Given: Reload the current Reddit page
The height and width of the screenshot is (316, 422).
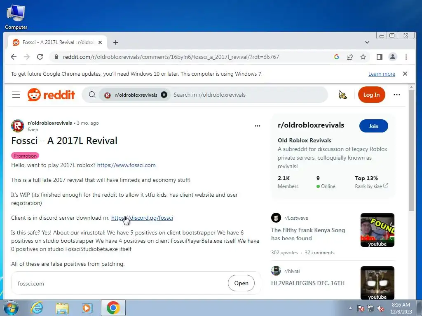Looking at the screenshot, I should (x=40, y=57).
